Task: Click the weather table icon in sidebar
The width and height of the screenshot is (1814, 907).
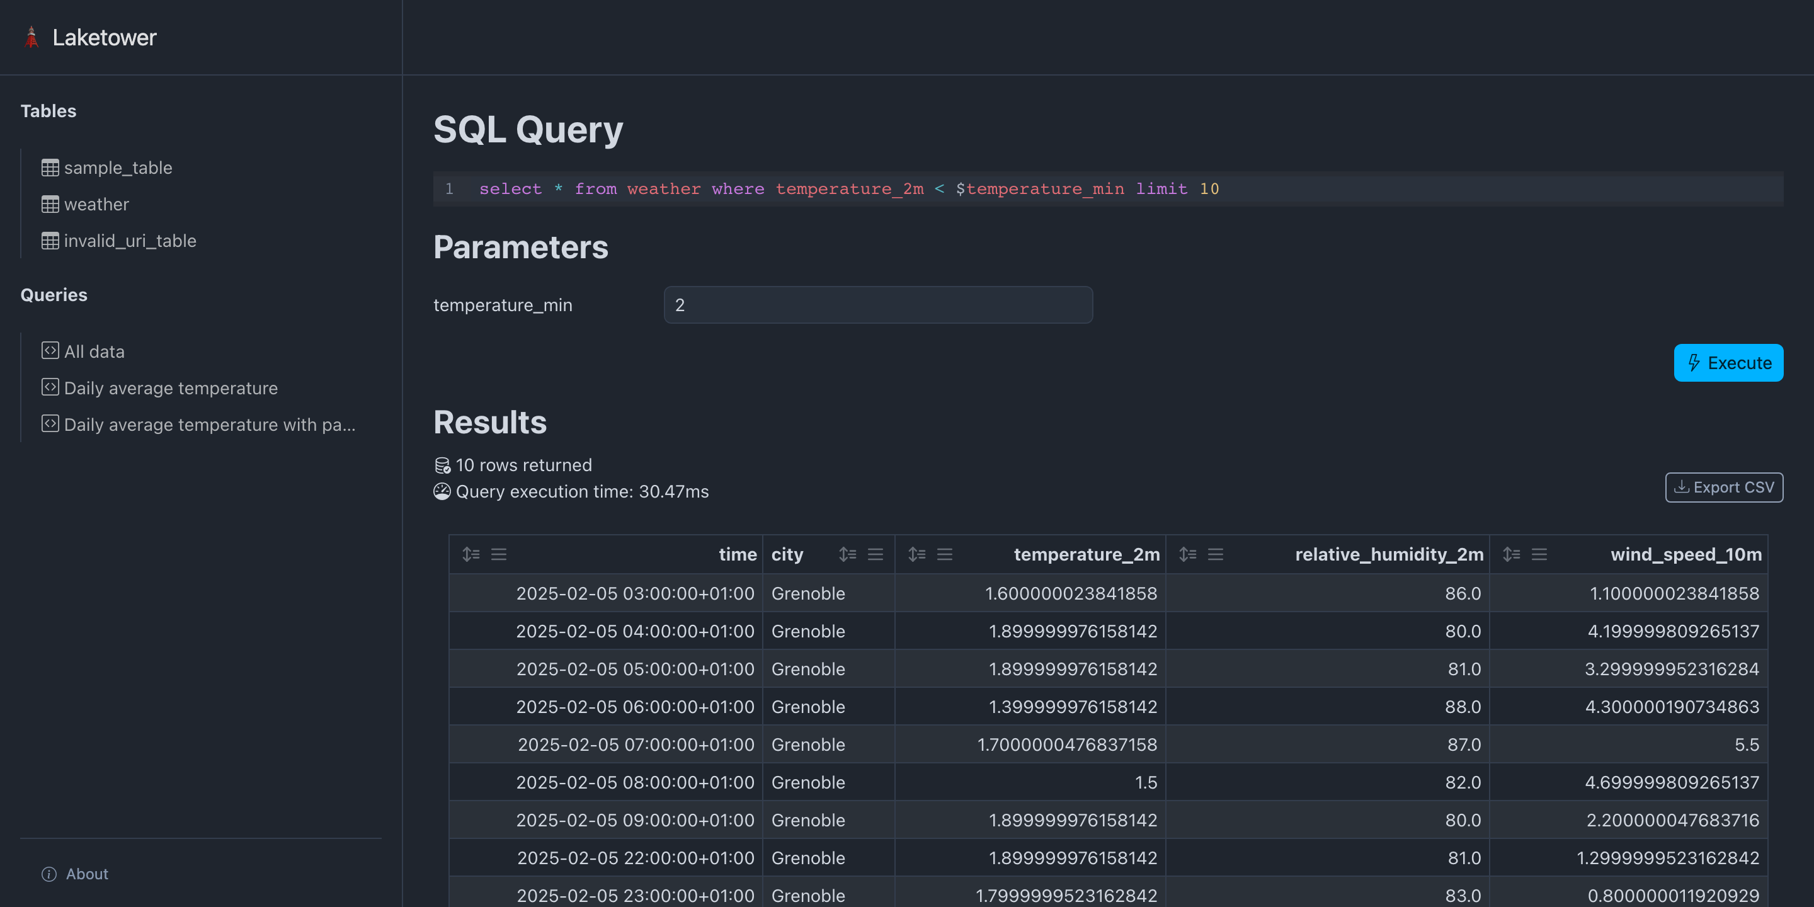Action: 49,203
